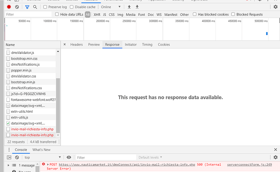Check Has blocked cookies
The height and width of the screenshot is (172, 280).
click(x=195, y=14)
